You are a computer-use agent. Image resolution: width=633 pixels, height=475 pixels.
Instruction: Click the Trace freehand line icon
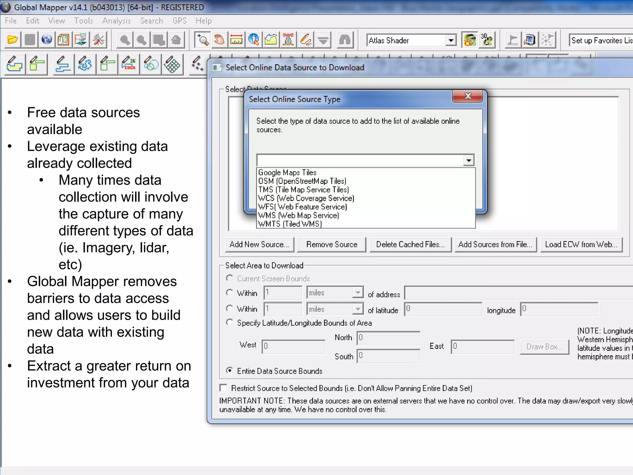85,64
